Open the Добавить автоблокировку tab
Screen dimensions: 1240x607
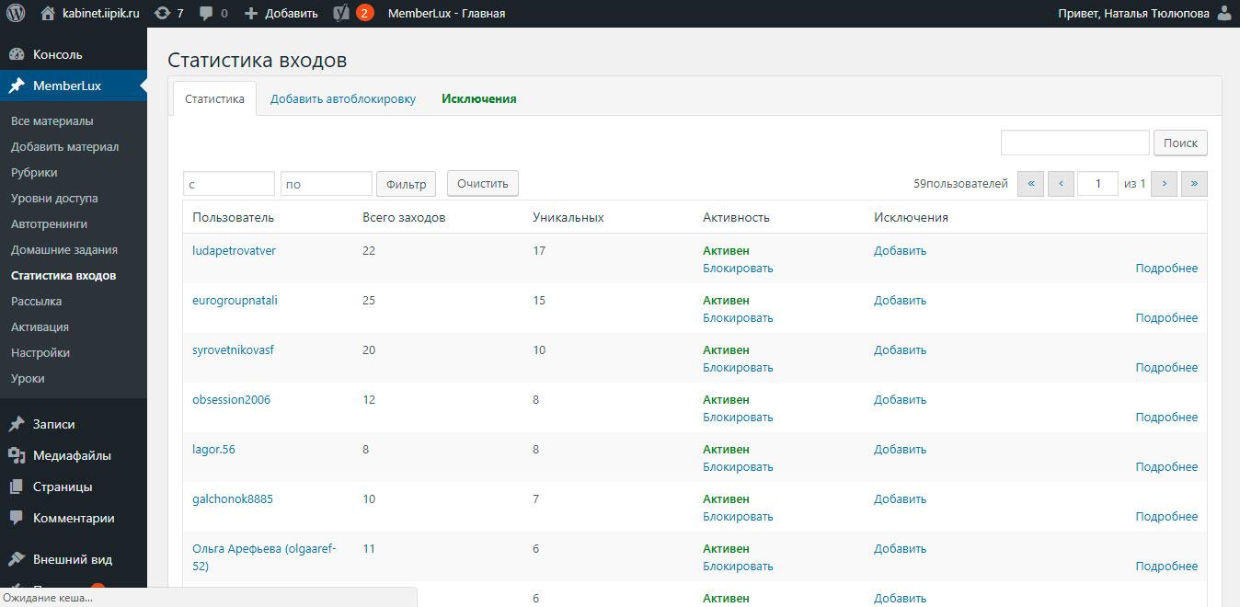tap(343, 98)
